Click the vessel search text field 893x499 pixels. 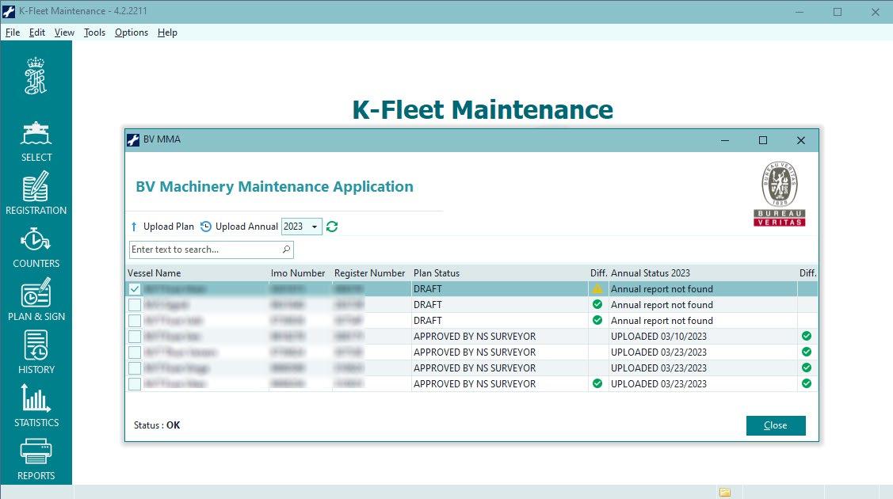pyautogui.click(x=212, y=249)
